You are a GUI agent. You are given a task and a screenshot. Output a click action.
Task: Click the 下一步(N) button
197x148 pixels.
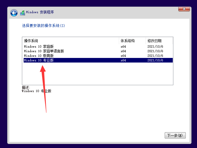pos(175,135)
